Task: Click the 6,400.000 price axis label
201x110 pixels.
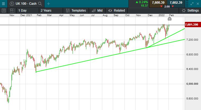Action: (x=192, y=69)
